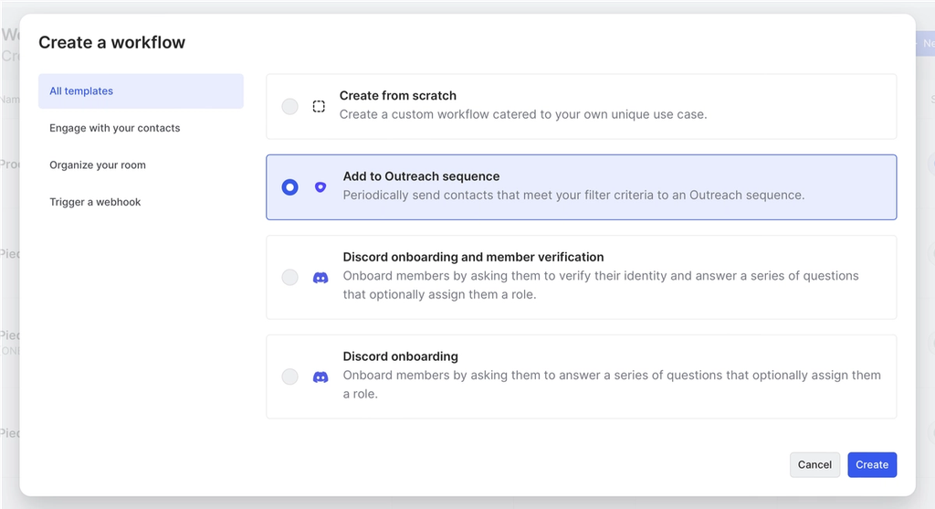
Task: Open Engage with your contacts category
Action: tap(115, 128)
